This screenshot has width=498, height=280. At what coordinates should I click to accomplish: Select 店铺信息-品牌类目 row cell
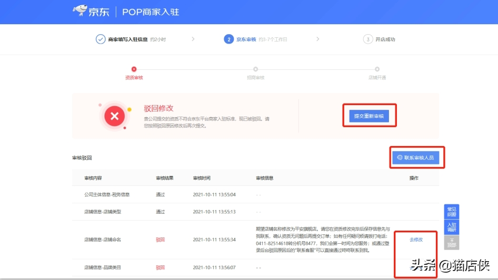[x=102, y=267]
